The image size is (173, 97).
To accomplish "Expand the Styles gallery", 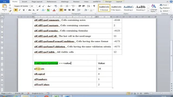I will tap(148, 11).
